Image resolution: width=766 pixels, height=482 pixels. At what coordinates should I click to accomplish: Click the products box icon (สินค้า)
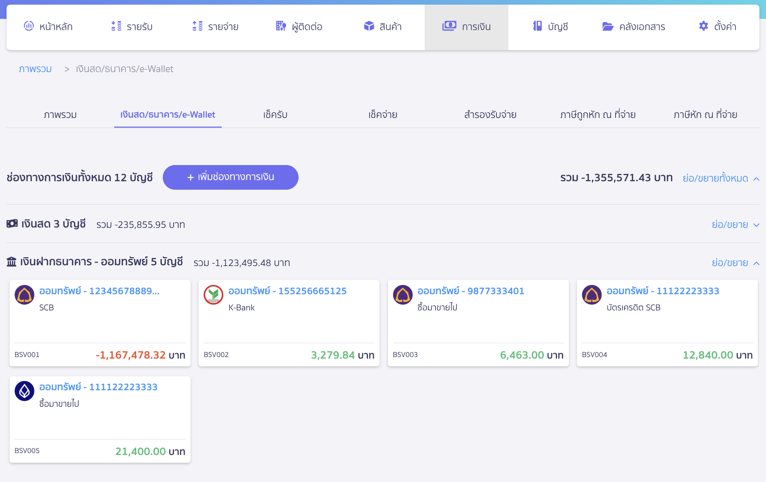pos(369,26)
